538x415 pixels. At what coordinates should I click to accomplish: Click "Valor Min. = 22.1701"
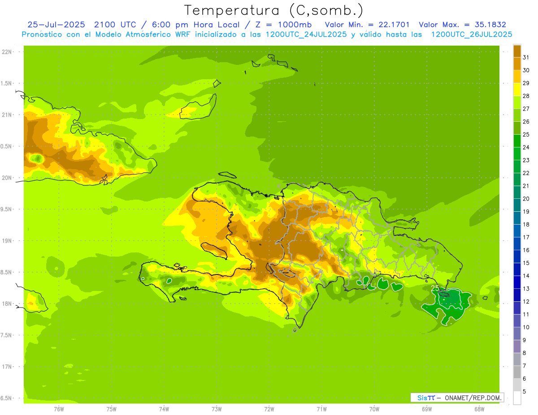coord(367,25)
